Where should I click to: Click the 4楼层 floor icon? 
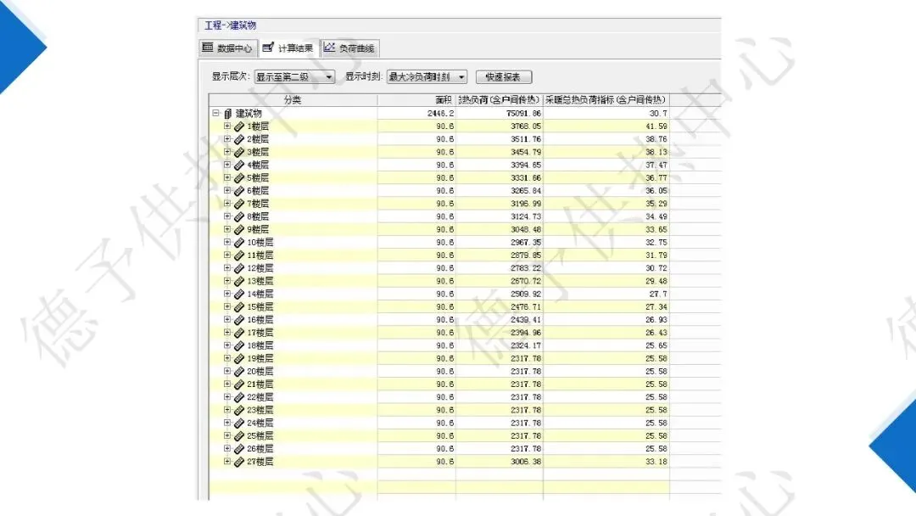coord(239,165)
